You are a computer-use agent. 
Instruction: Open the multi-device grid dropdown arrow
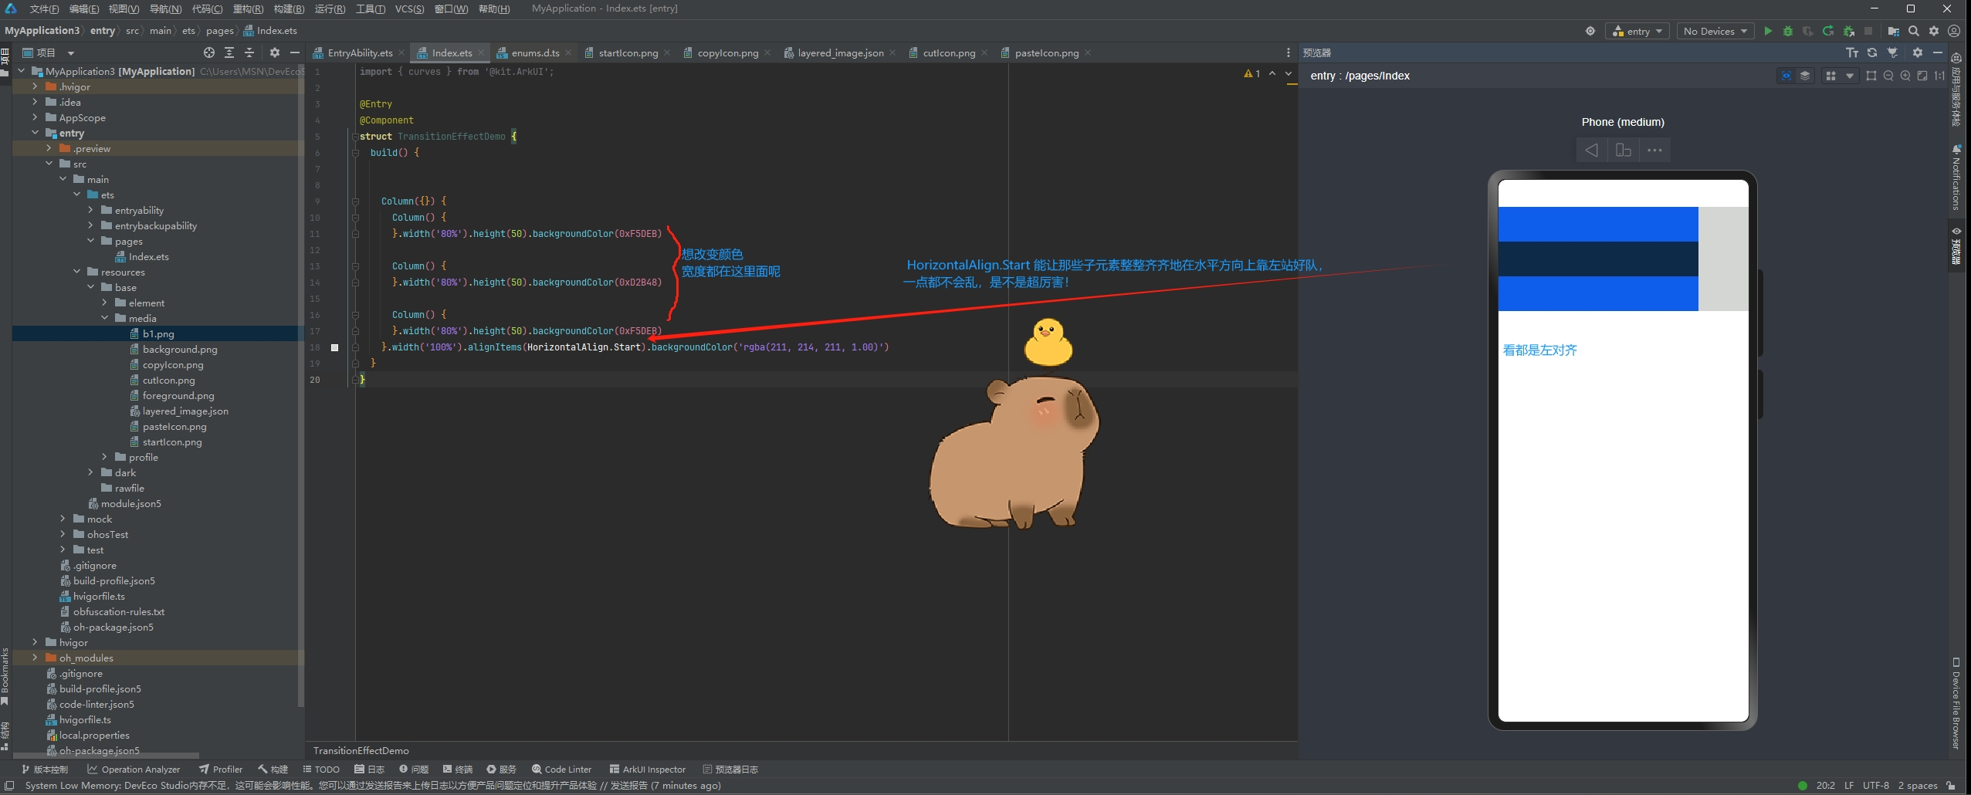tap(1849, 76)
